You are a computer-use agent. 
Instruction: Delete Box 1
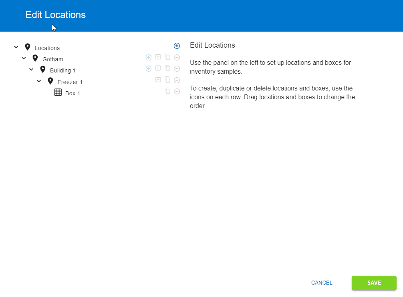177,91
